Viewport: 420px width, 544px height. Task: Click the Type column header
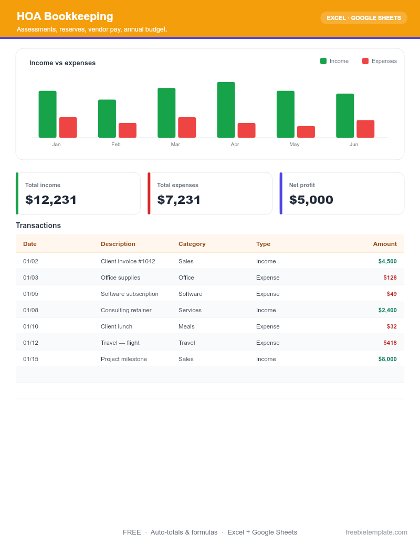coord(264,244)
